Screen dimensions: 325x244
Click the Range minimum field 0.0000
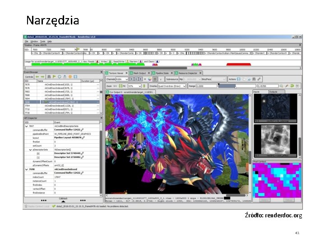click(206, 86)
